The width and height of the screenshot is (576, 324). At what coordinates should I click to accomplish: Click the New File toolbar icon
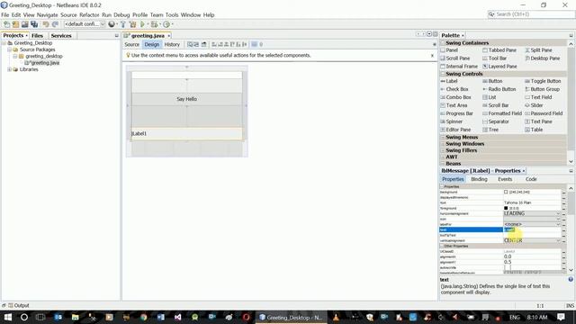6,24
